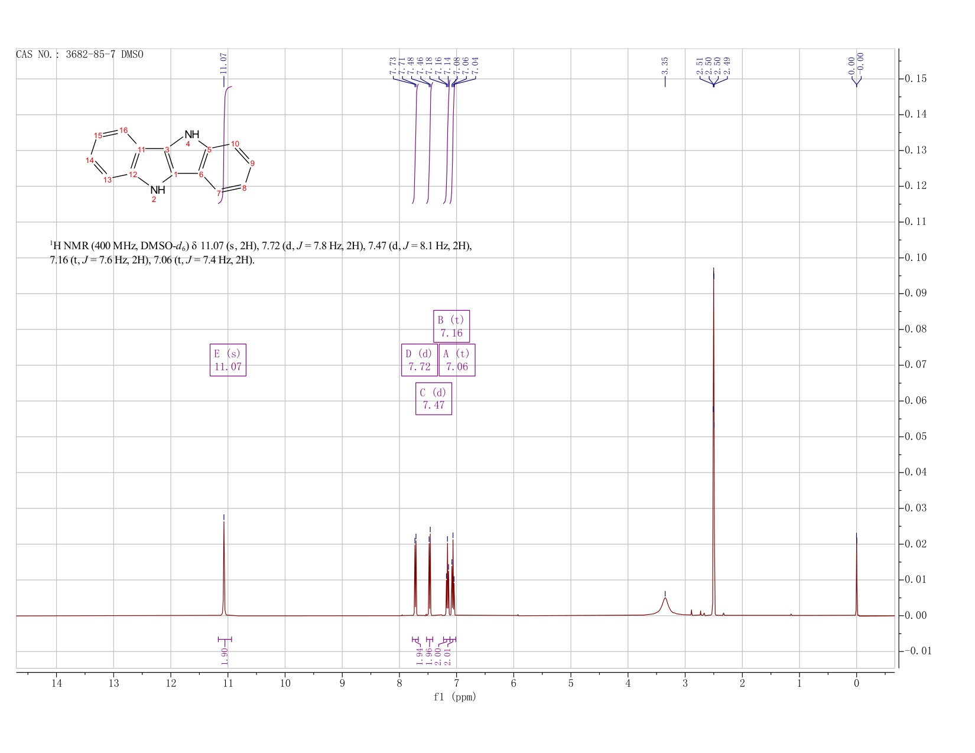Click the 'f1 (ppm)' axis label
This screenshot has width=975, height=753.
pyautogui.click(x=454, y=697)
